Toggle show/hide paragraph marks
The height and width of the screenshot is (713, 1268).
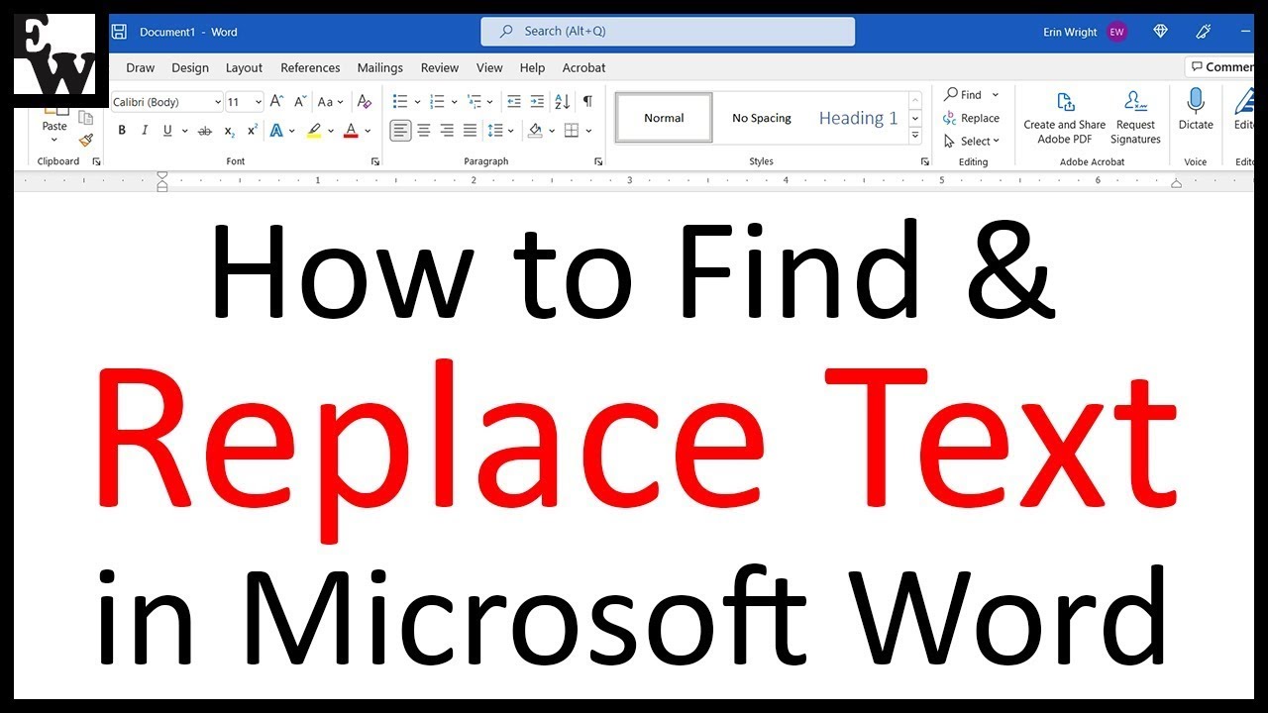point(587,102)
